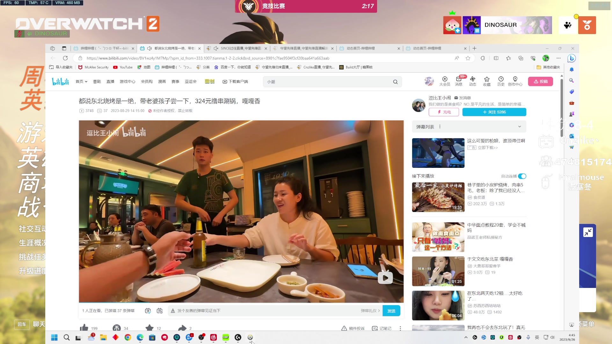Open the 历史 watch history icon
This screenshot has width=612, height=344.
pos(501,81)
